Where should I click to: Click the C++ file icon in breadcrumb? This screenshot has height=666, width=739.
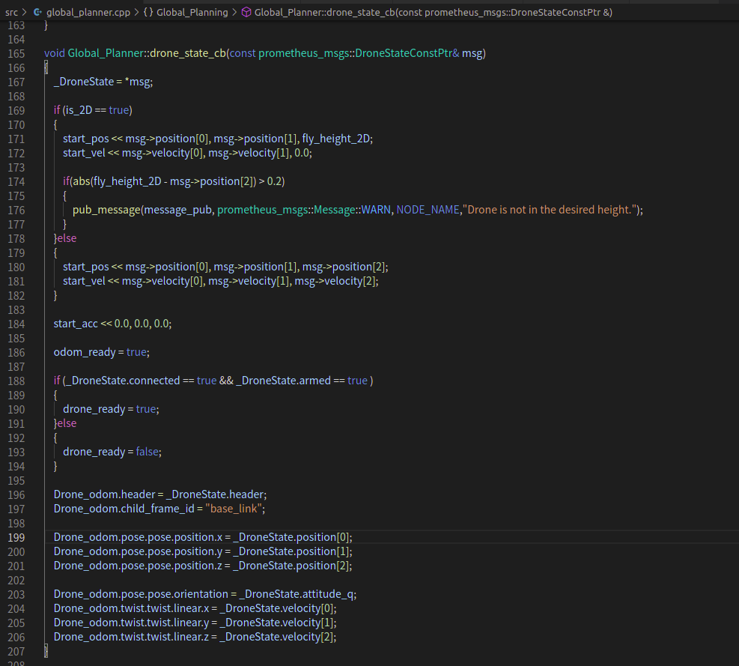(37, 12)
